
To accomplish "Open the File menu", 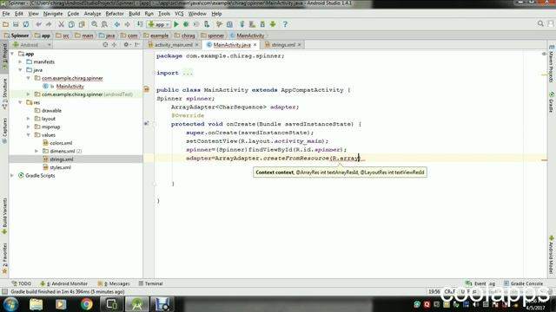I will click(6, 14).
